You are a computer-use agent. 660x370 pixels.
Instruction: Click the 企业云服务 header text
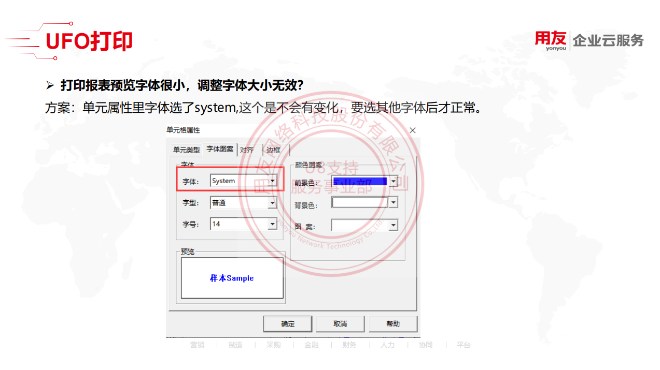pyautogui.click(x=608, y=41)
